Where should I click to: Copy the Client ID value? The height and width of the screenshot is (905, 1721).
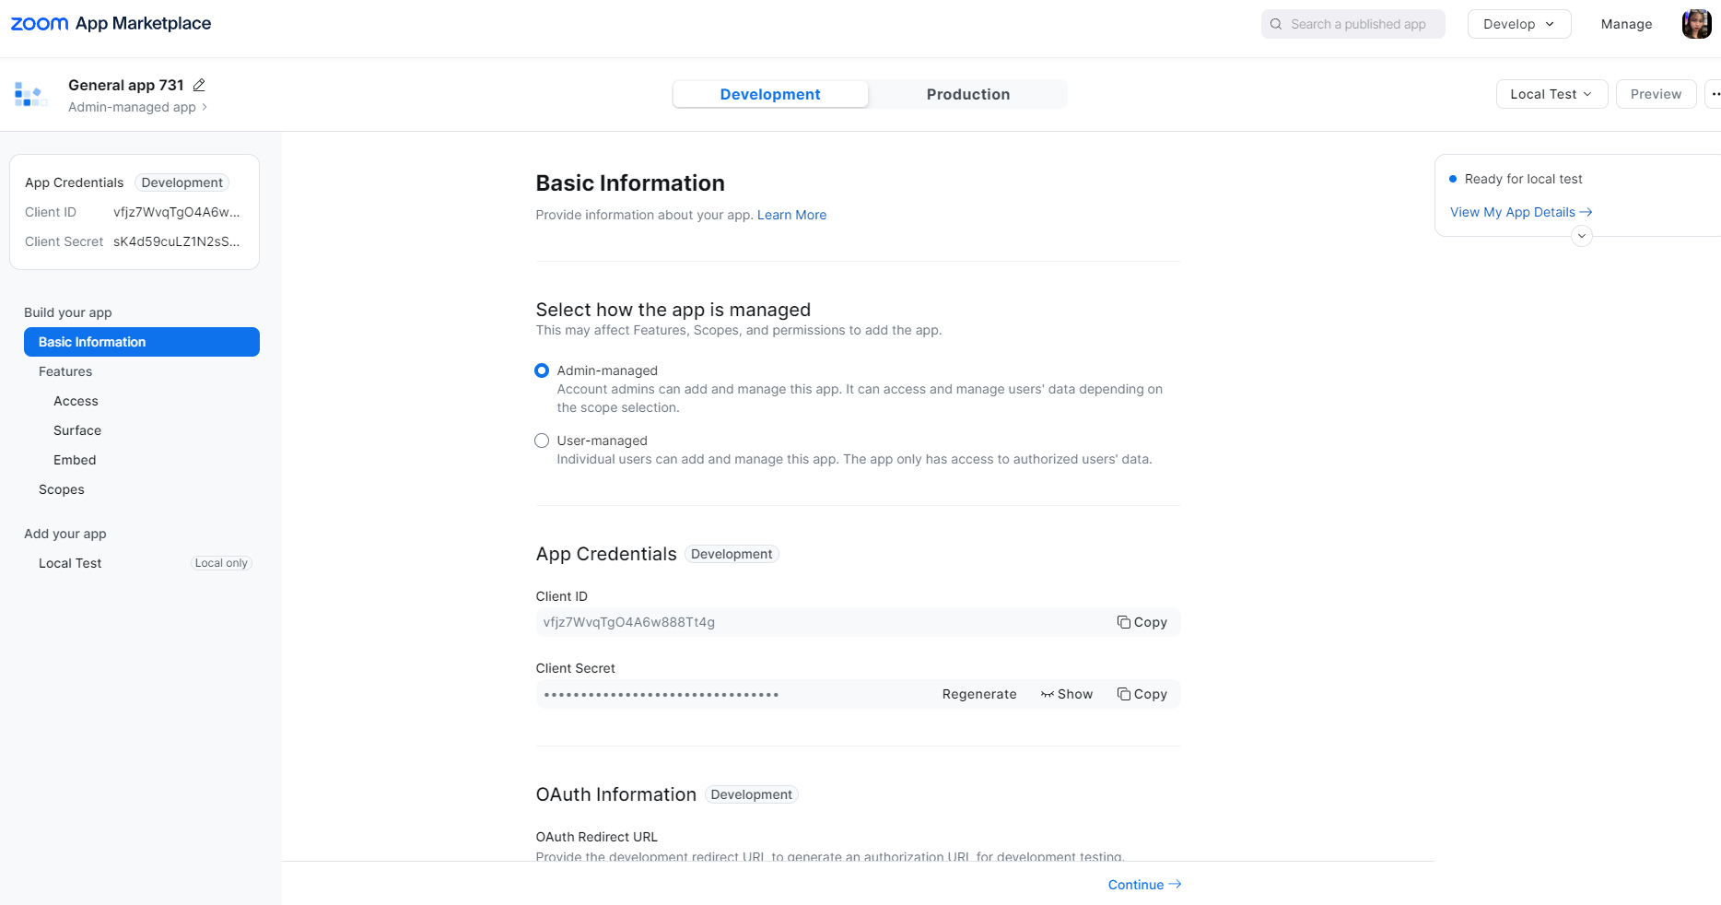[x=1142, y=622]
